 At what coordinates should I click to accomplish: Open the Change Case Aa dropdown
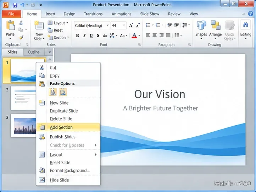click(123, 35)
